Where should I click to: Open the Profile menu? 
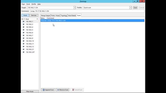pos(34,4)
